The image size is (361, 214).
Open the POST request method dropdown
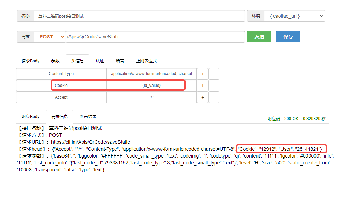point(50,37)
